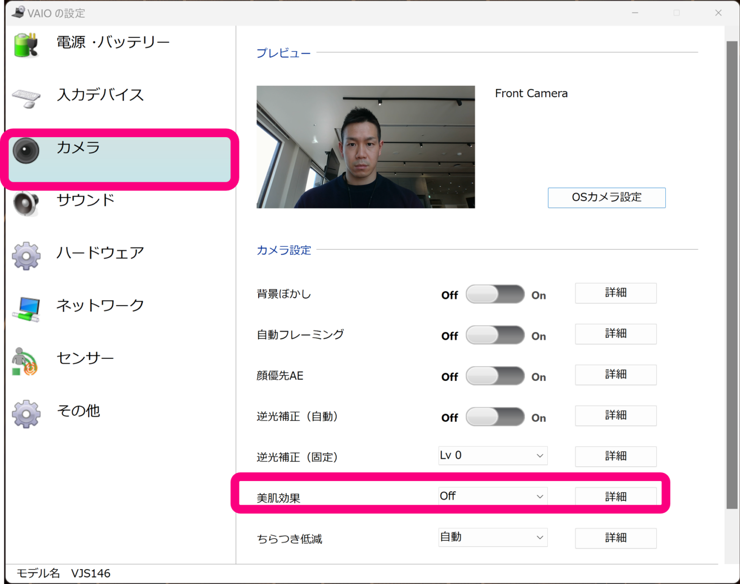Click the OSカメラ設定 button
The image size is (740, 584).
pos(607,198)
